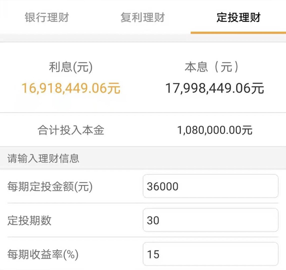Open the 复利理财 tab
The width and height of the screenshot is (286, 270).
coord(143,17)
